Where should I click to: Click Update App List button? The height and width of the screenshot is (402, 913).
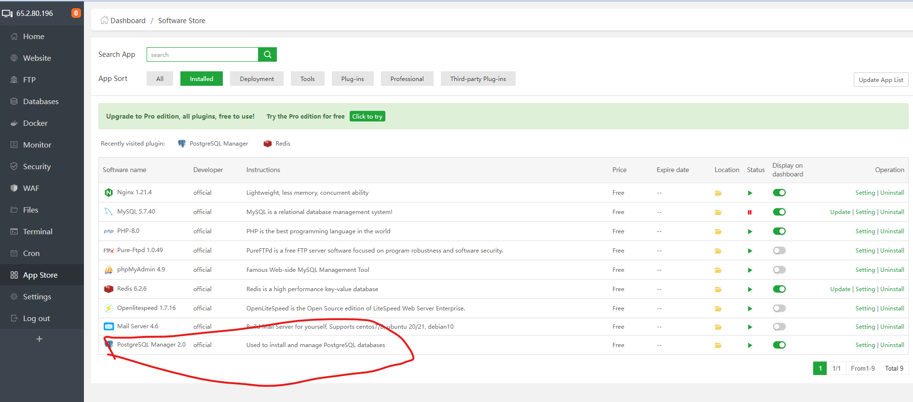(x=881, y=80)
